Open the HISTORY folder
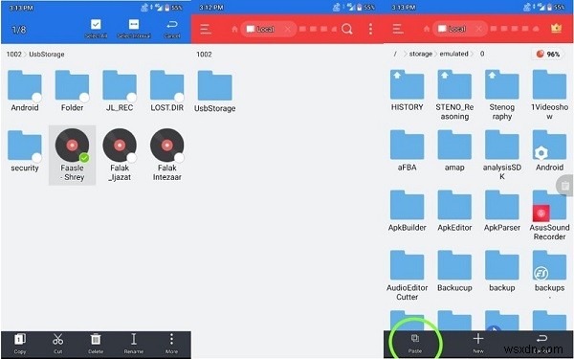 408,91
